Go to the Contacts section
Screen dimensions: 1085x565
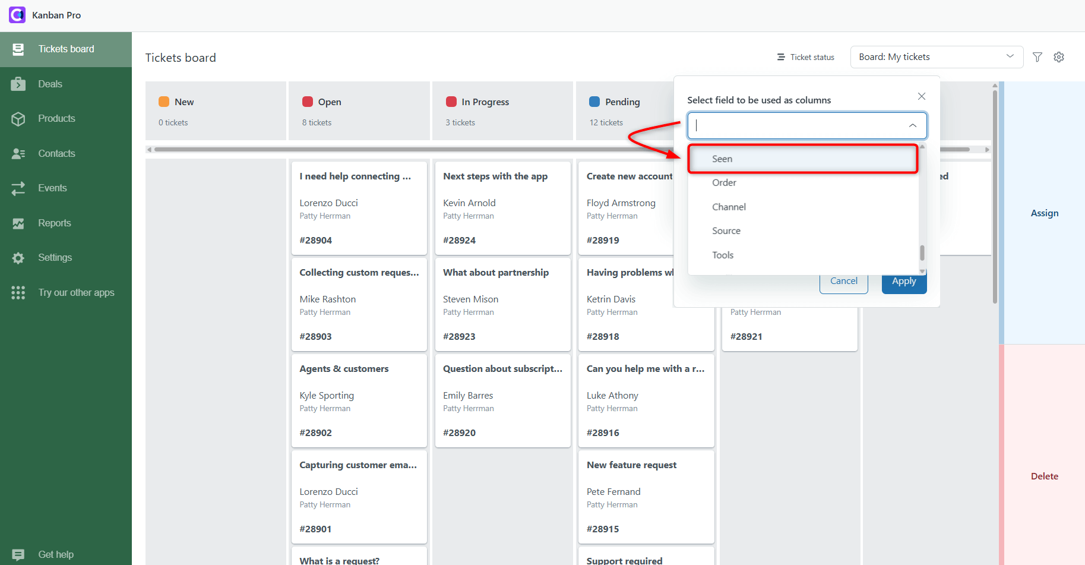pyautogui.click(x=56, y=153)
